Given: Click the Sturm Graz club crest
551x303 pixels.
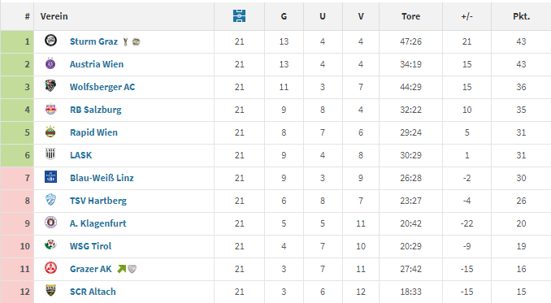Looking at the screenshot, I should pyautogui.click(x=50, y=41).
